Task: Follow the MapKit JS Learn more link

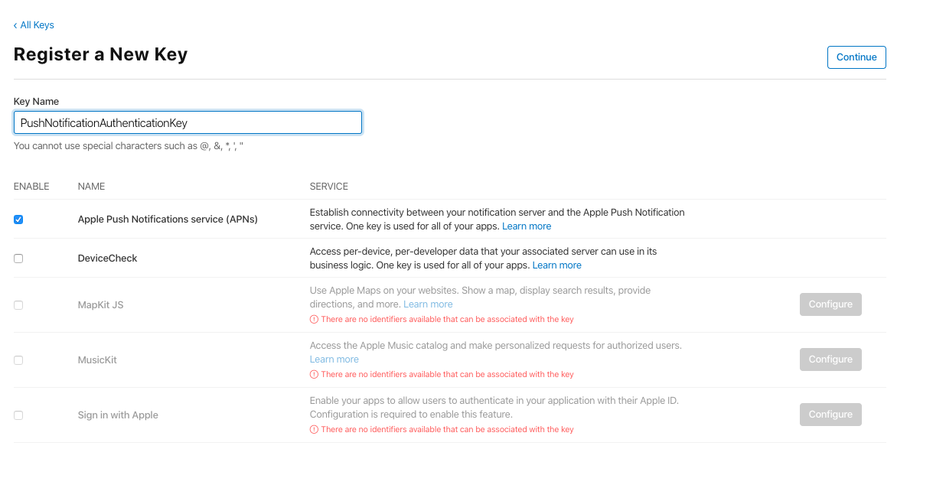Action: click(428, 304)
